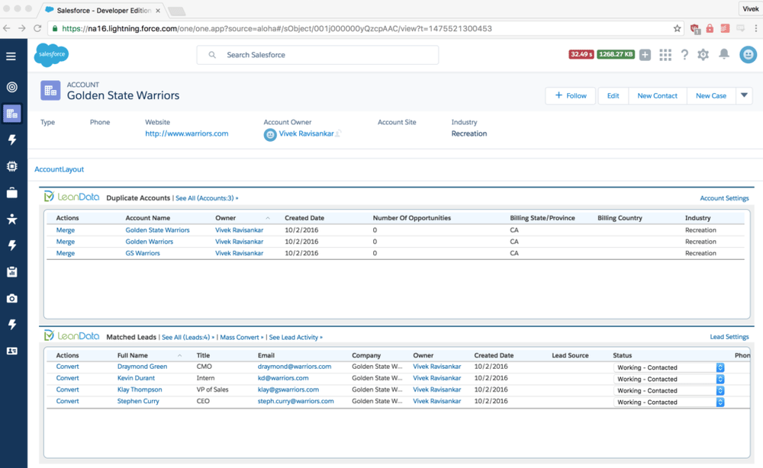Image resolution: width=763 pixels, height=468 pixels.
Task: Click the Edit button
Action: click(x=613, y=96)
